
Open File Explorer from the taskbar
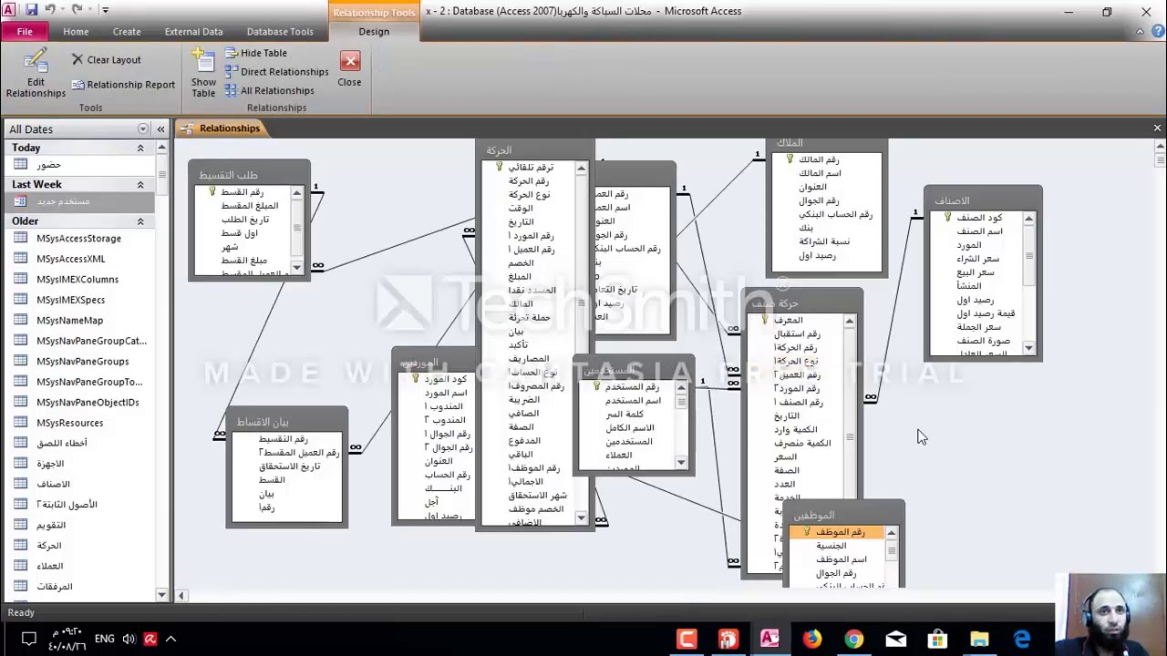[979, 639]
